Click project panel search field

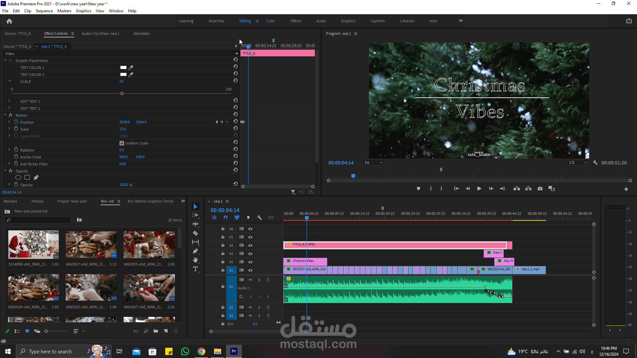(38, 220)
